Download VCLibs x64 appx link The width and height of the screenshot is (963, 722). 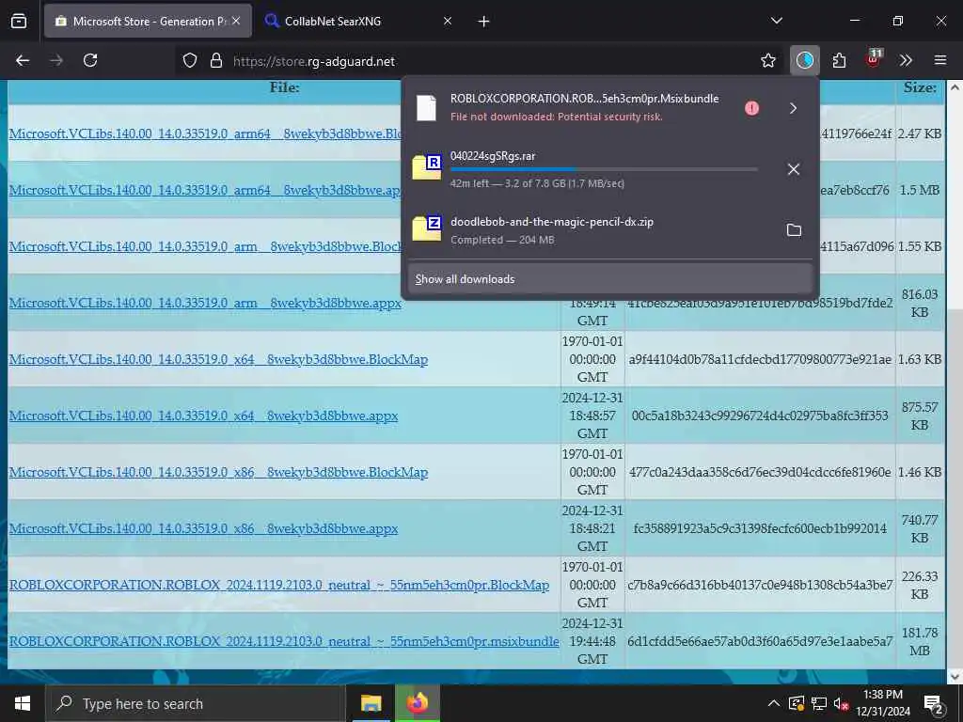point(204,416)
